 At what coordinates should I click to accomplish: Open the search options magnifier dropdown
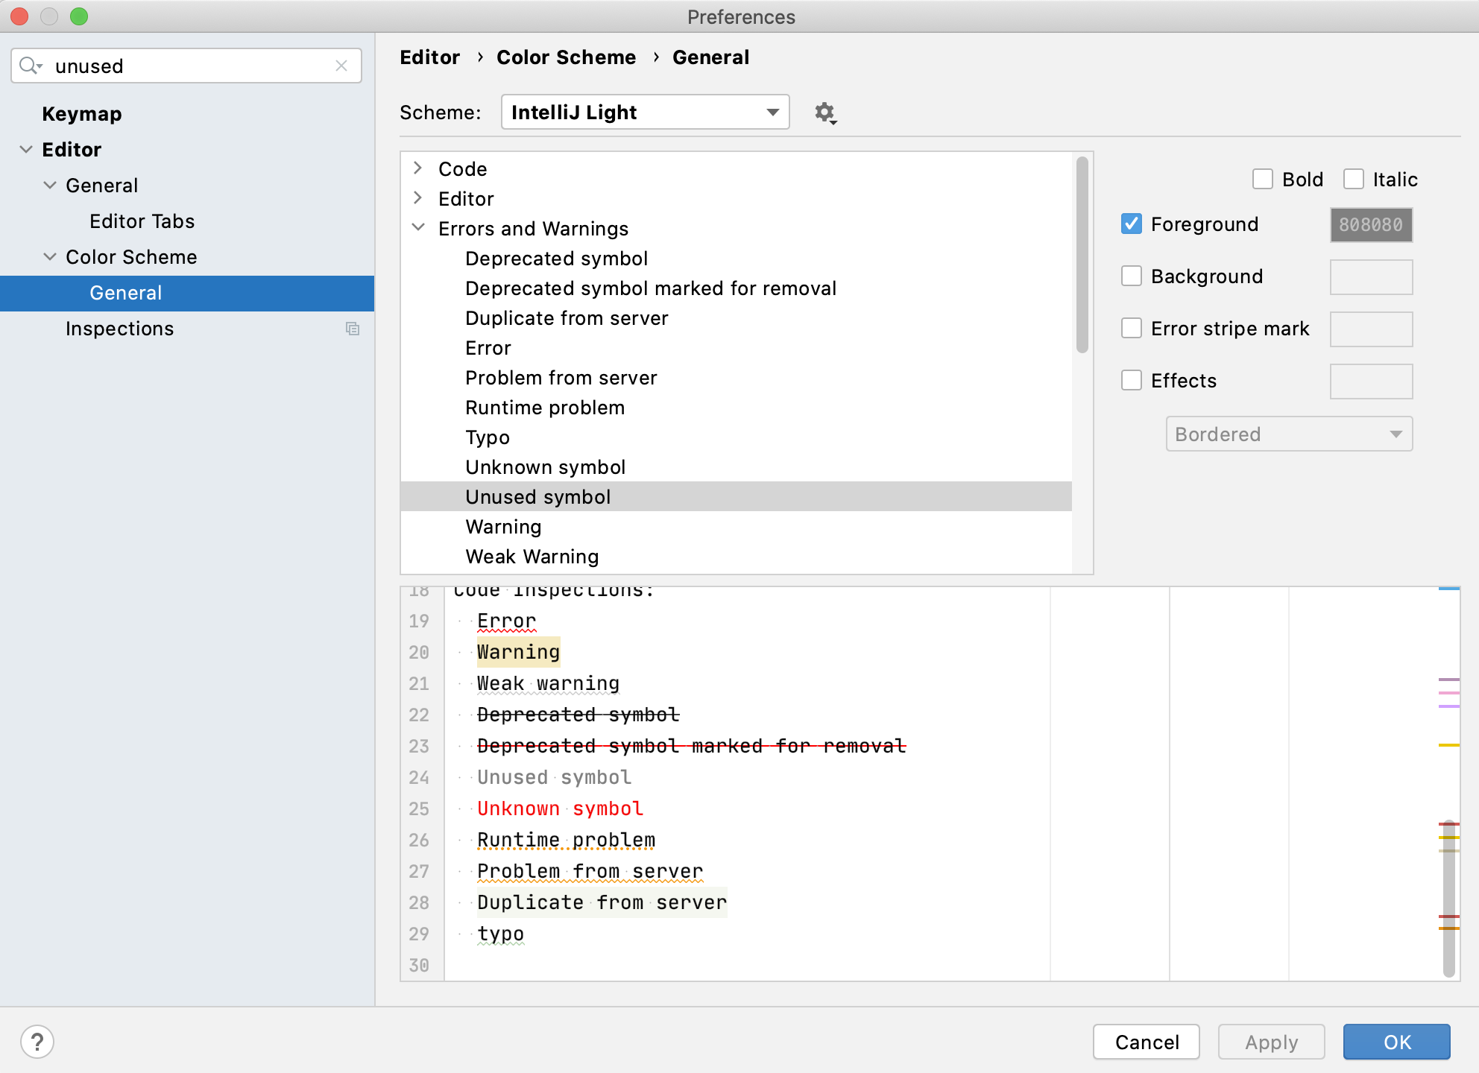coord(31,66)
